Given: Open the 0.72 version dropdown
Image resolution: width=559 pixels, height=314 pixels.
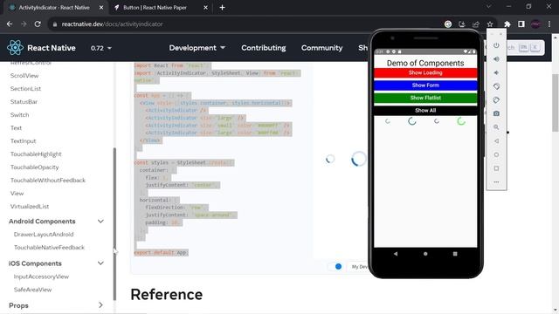Looking at the screenshot, I should pyautogui.click(x=101, y=48).
